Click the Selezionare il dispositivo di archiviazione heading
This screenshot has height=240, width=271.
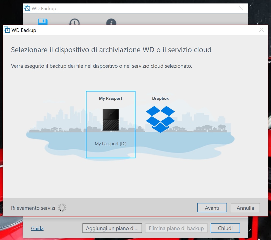tap(111, 50)
